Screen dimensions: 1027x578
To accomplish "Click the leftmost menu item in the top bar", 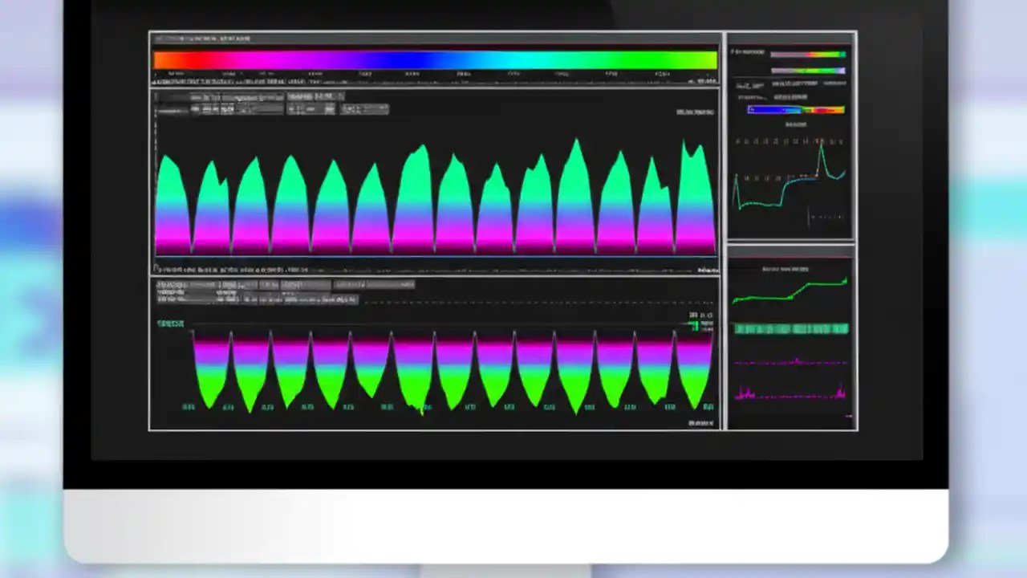I will point(168,38).
